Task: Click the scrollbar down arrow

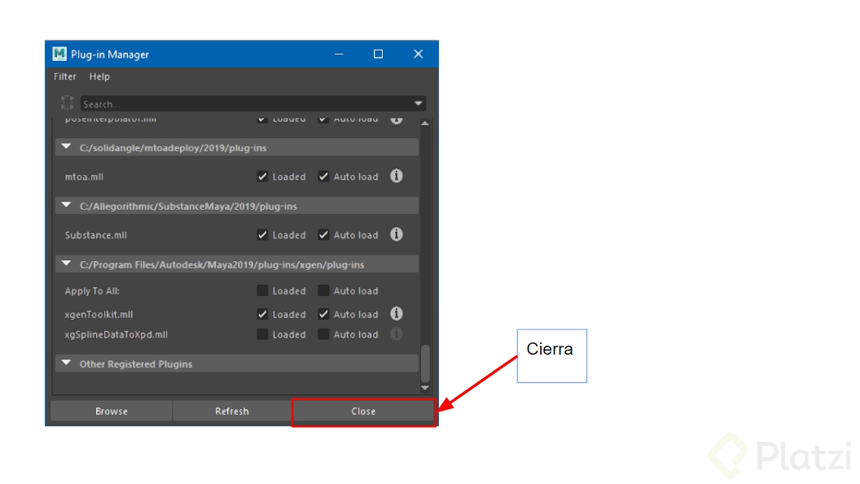Action: (425, 387)
